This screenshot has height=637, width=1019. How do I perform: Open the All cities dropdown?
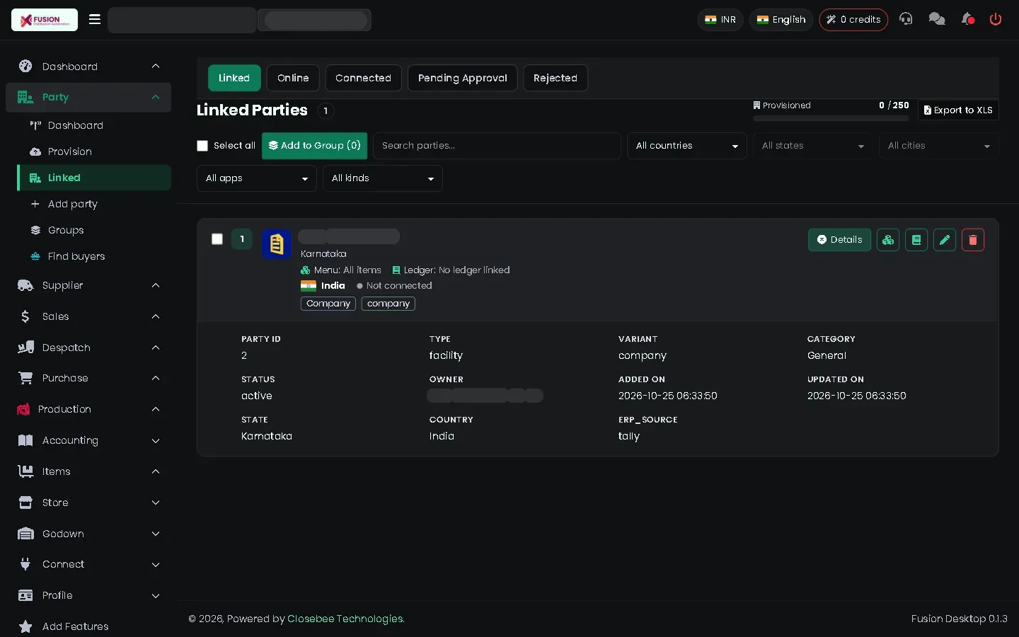pos(938,146)
